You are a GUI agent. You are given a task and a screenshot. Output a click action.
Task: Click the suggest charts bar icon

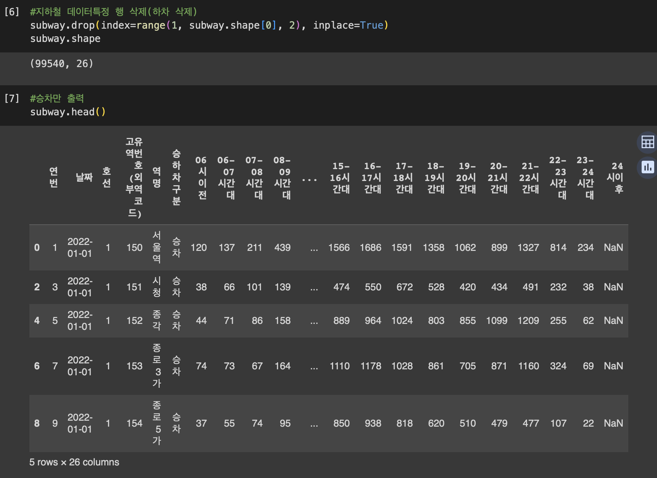[648, 167]
